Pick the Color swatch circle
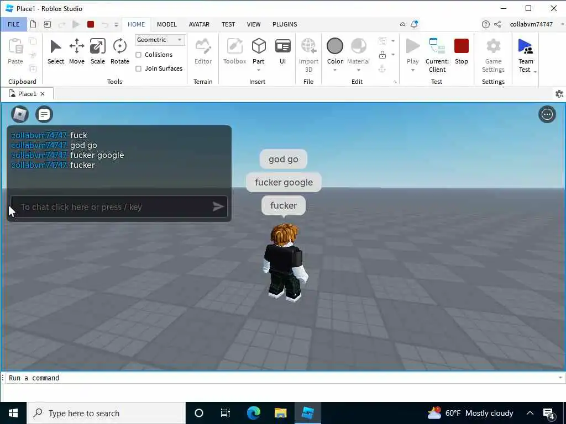Image resolution: width=566 pixels, height=424 pixels. pyautogui.click(x=334, y=46)
